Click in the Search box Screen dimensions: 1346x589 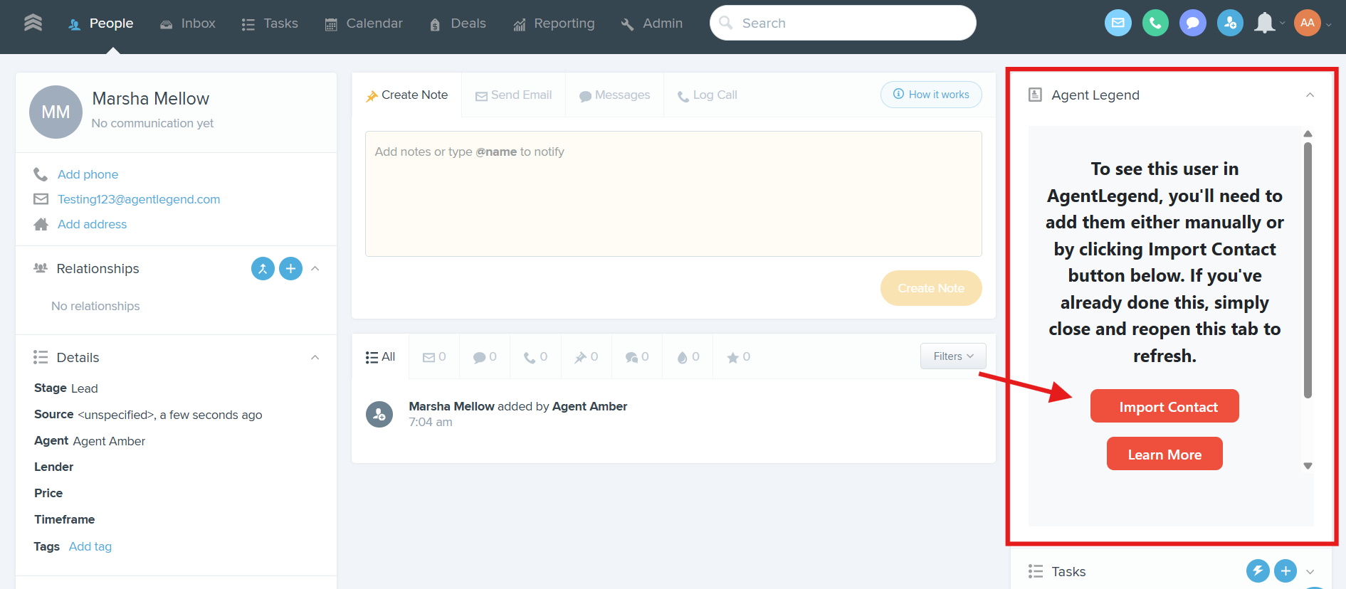pyautogui.click(x=843, y=23)
